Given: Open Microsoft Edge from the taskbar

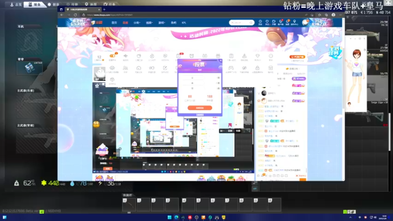Looking at the screenshot, I should pyautogui.click(x=176, y=217).
